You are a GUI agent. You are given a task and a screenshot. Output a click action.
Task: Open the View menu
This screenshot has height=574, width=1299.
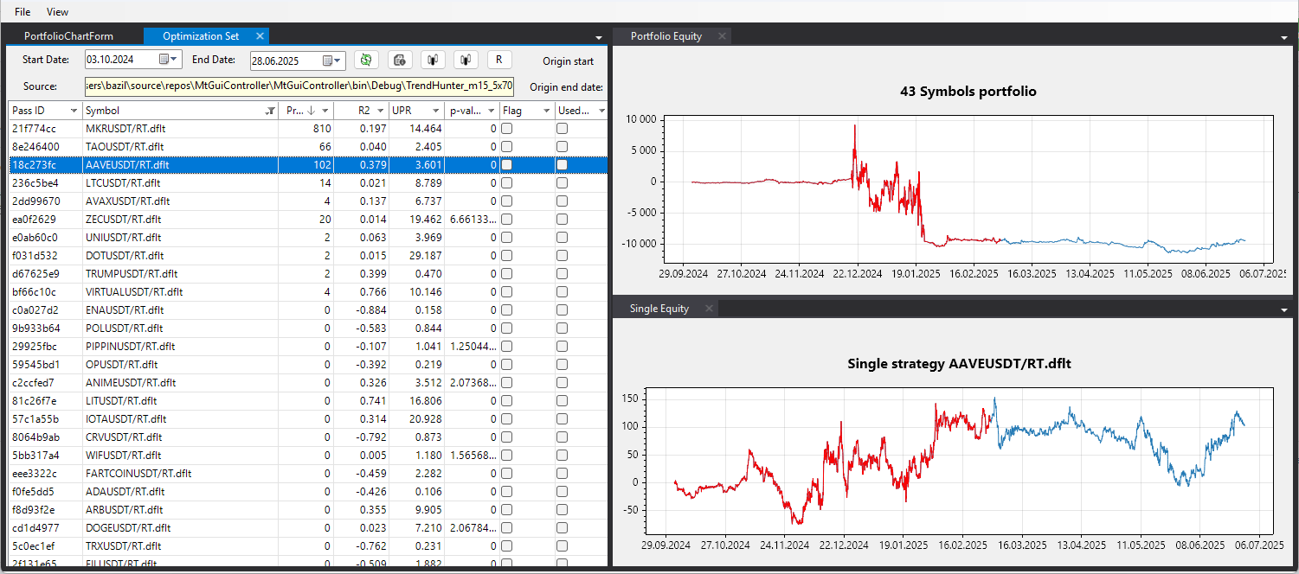[x=57, y=12]
